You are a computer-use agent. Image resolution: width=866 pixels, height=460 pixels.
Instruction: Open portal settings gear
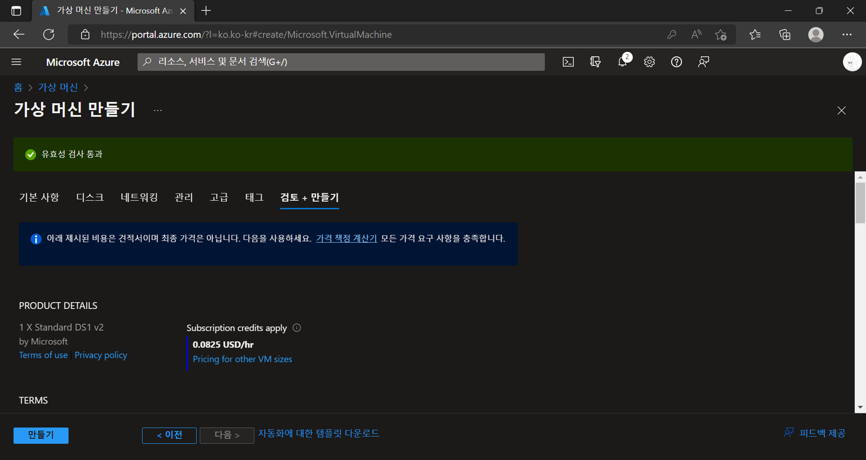pyautogui.click(x=649, y=62)
